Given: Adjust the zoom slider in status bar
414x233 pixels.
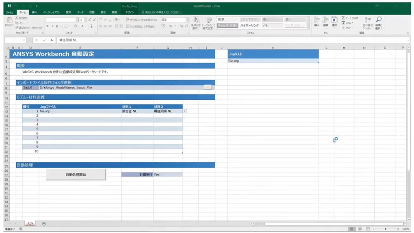Looking at the screenshot, I should coord(386,229).
